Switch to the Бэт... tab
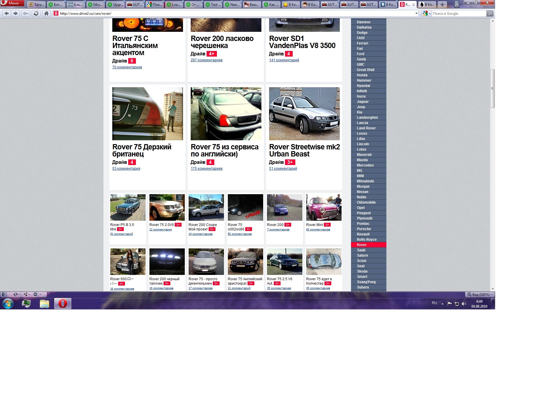Viewport: 552px width, 414px height. pyautogui.click(x=56, y=4)
